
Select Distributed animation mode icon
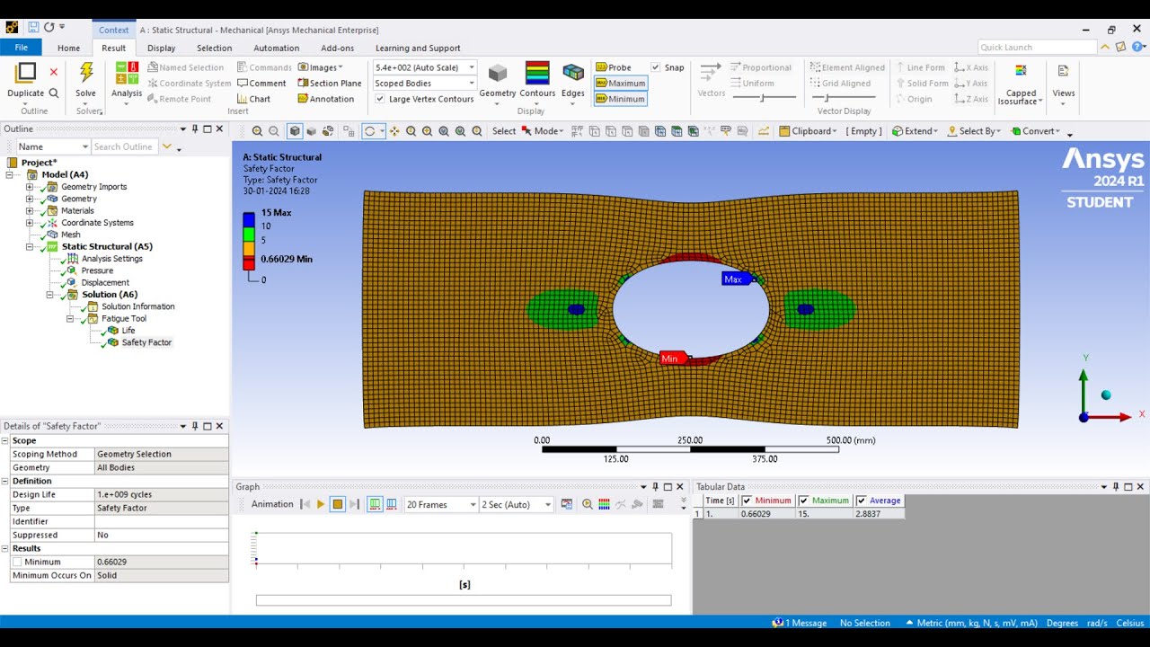click(375, 504)
